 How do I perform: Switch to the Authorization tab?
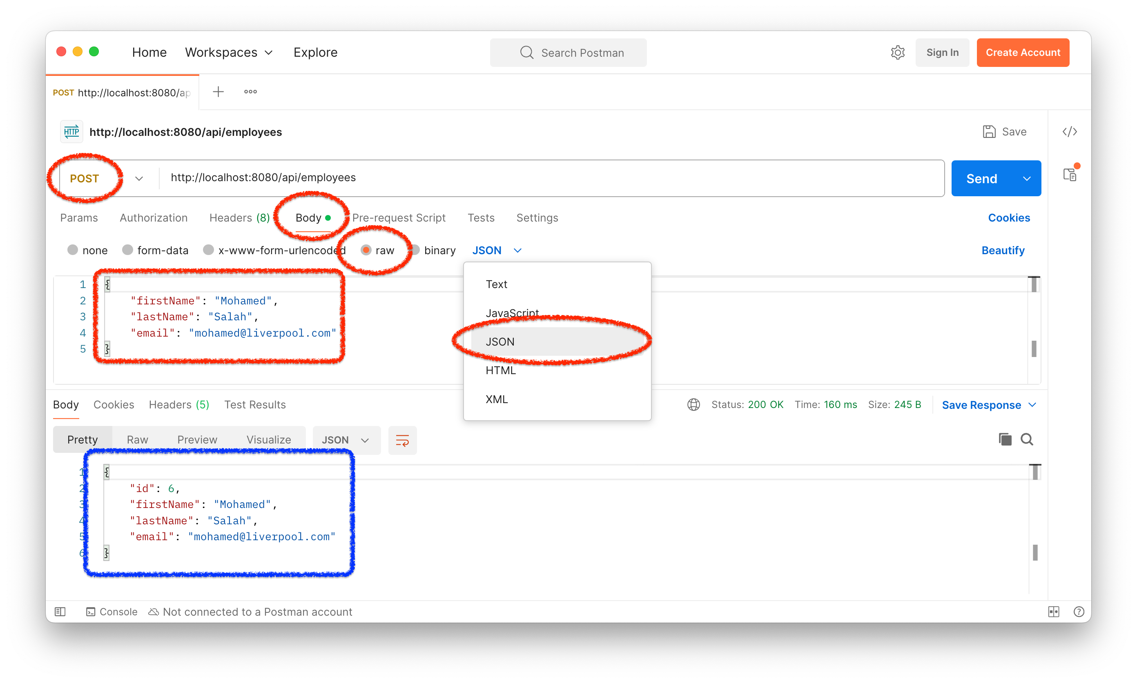tap(154, 218)
